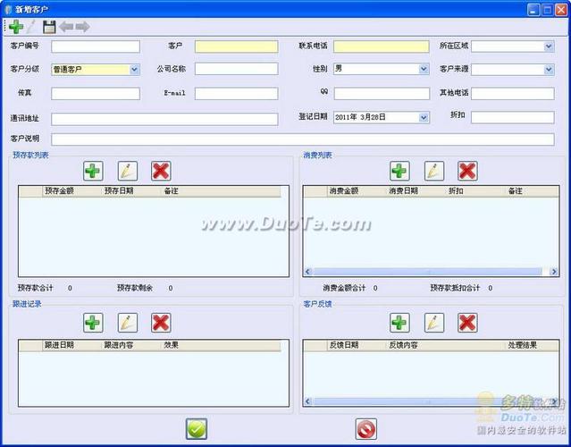Click the 消费列表 scroll right arrow
This screenshot has width=571, height=447.
tap(554, 272)
